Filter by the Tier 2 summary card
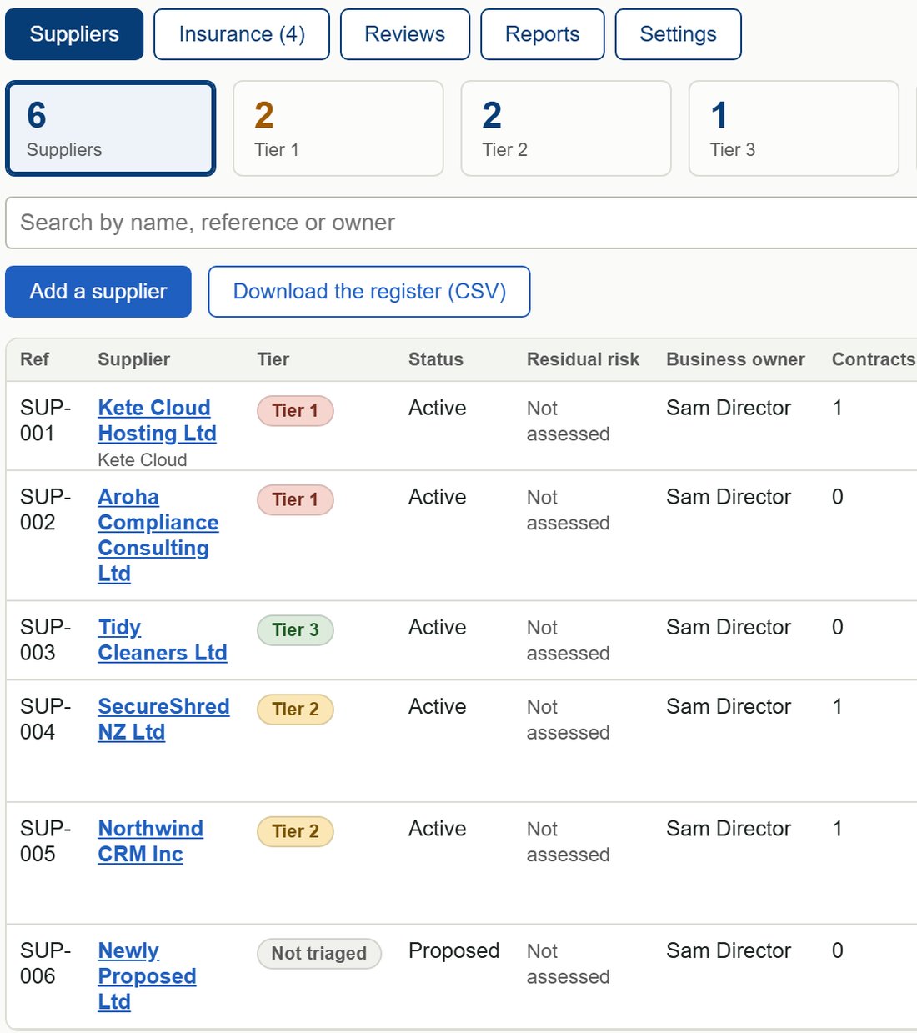Viewport: 917px width, 1033px height. pos(566,128)
